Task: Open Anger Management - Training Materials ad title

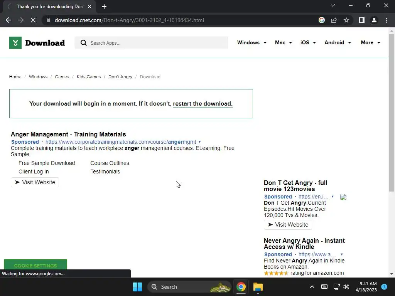Action: 68,134
